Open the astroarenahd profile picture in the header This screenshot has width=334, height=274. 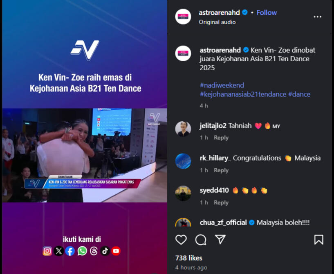[183, 17]
